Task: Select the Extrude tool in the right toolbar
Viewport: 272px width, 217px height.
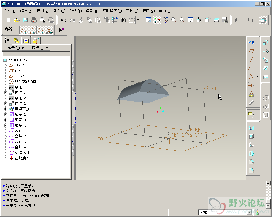Action: [x=266, y=43]
